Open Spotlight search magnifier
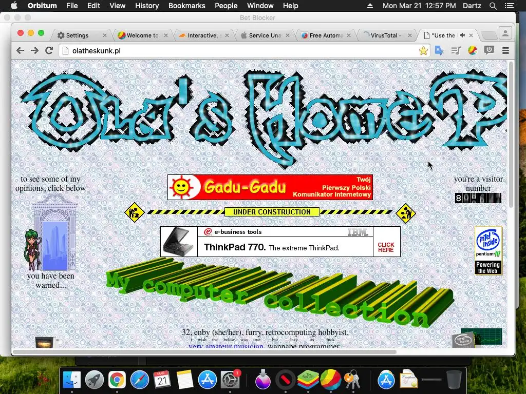Screen dimensions: 526x394 click(493, 6)
